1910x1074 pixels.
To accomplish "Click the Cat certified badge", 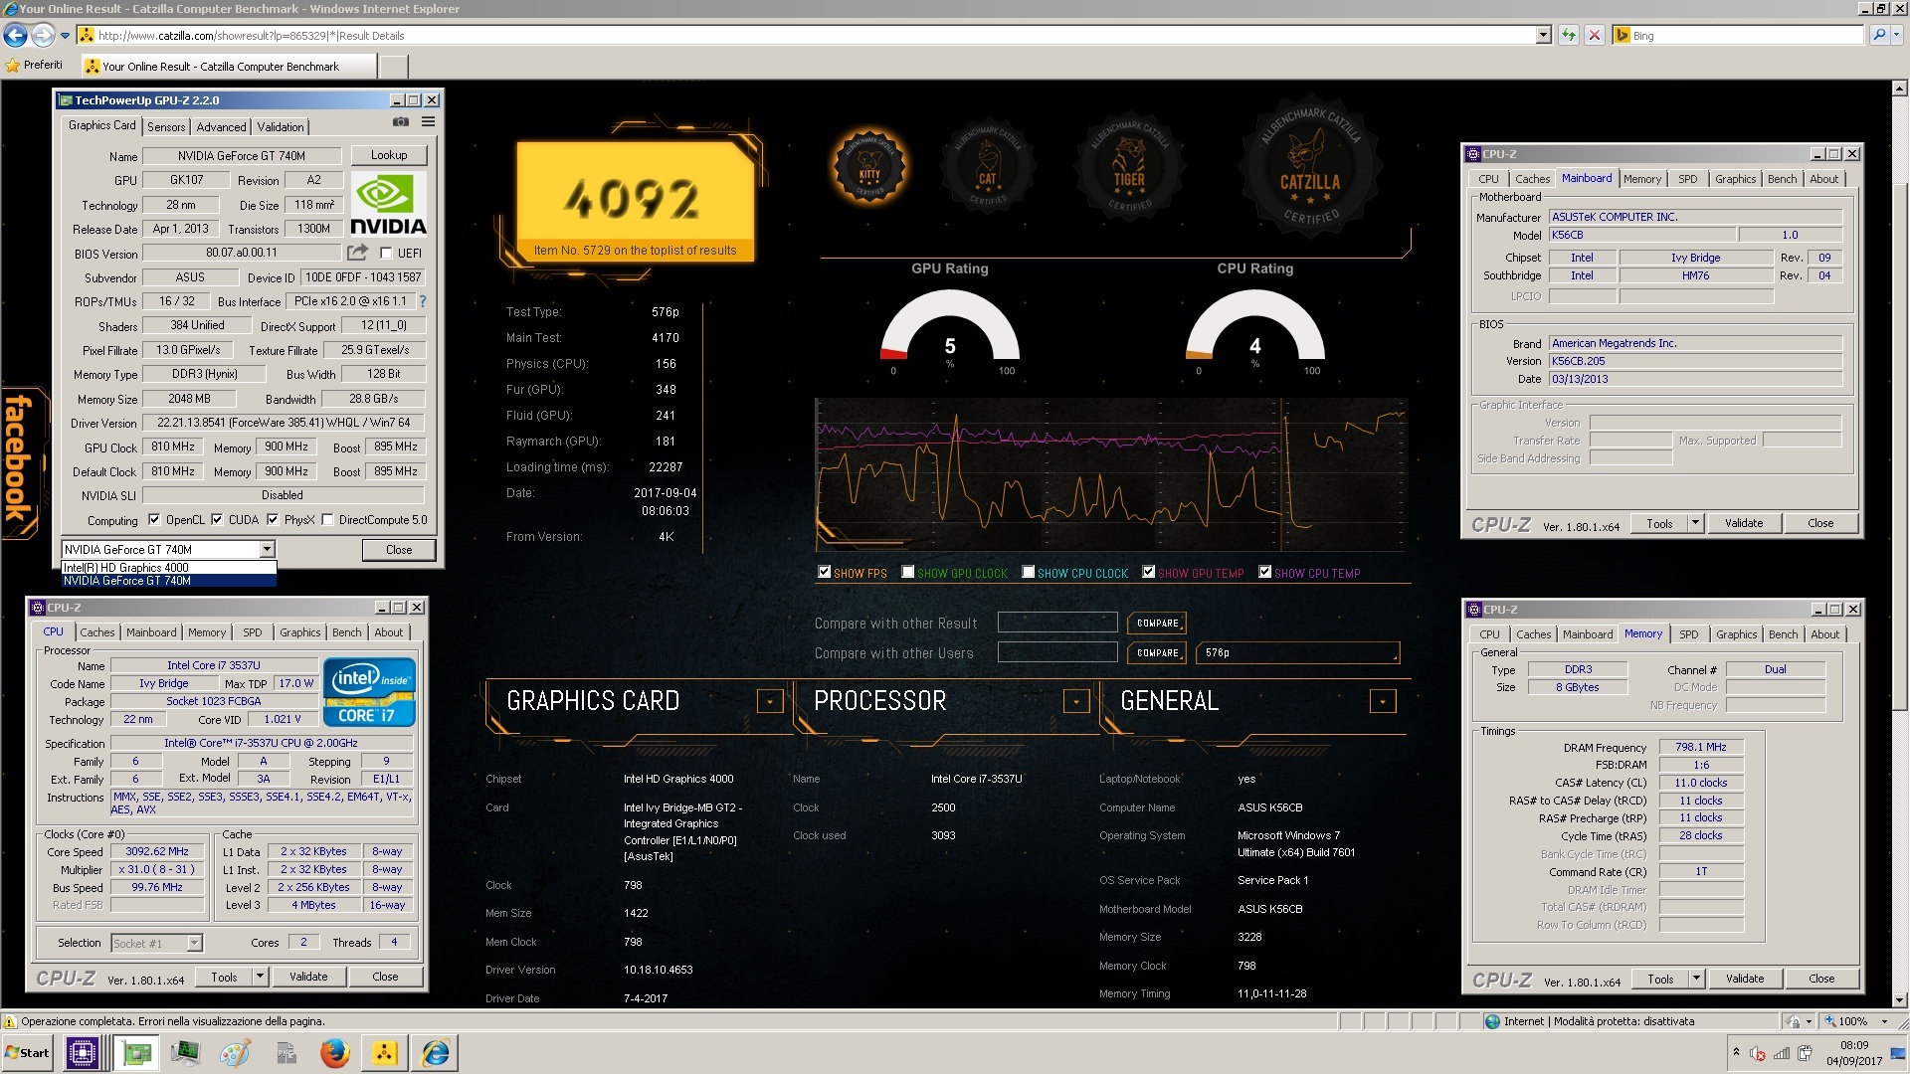I will pos(987,165).
